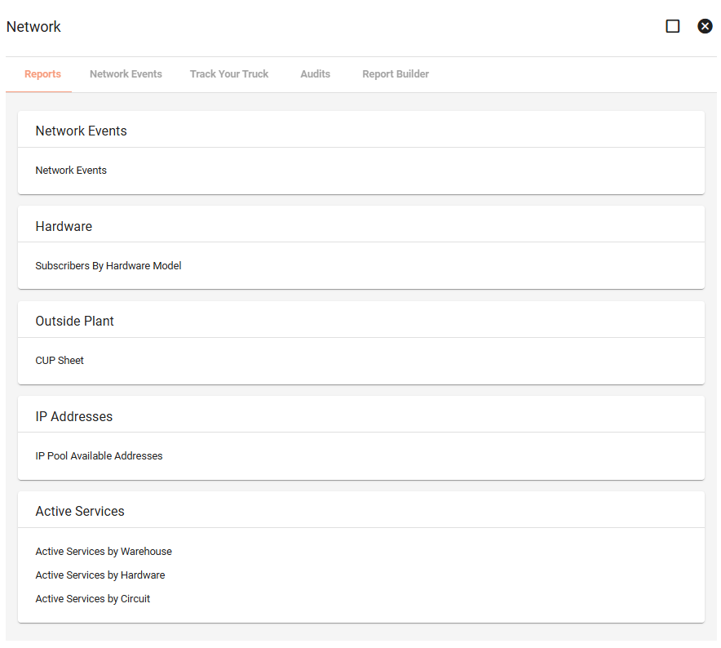Viewport: 721px width, 648px height.
Task: Click the Active Services section heading
Action: 80,511
